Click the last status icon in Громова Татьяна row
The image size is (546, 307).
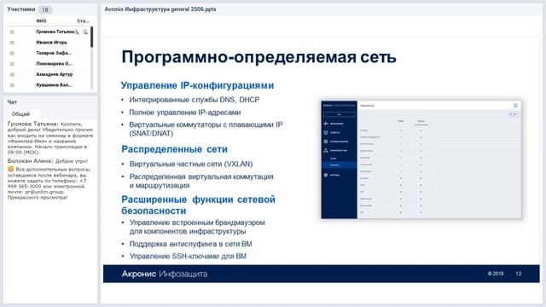click(85, 32)
